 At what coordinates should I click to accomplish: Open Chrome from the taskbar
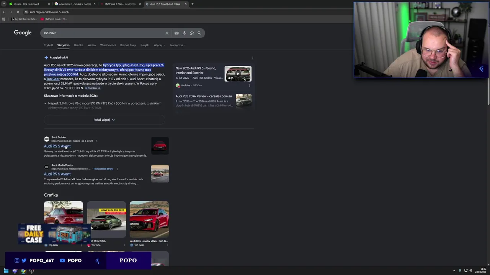[23, 271]
